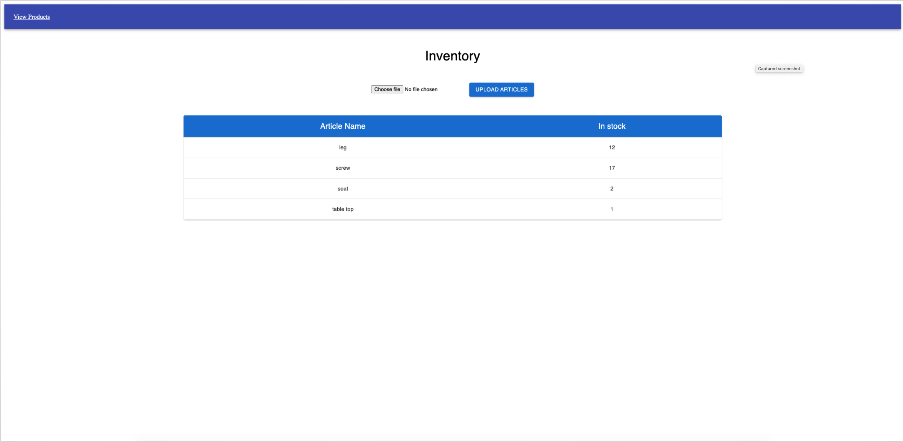
Task: Click the stock value 2 for seat
Action: point(612,189)
